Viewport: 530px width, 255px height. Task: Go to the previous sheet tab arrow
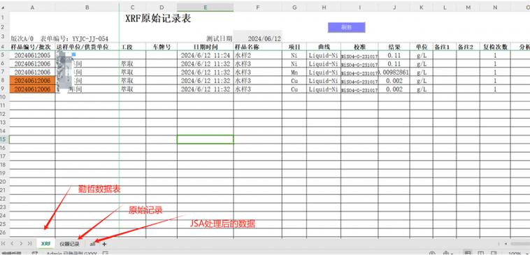click(x=13, y=244)
